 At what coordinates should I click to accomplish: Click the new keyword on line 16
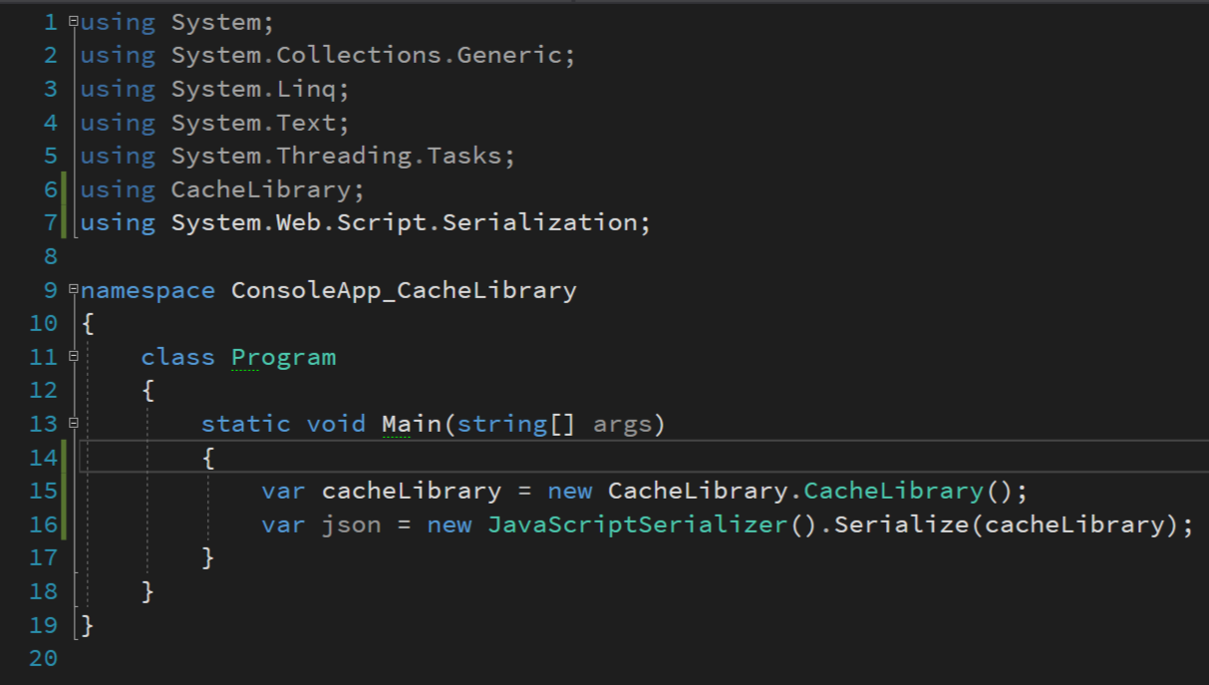(x=450, y=523)
